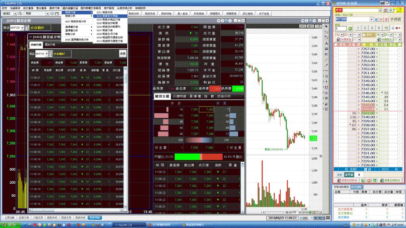Click the green clear-quantity icon
This screenshot has width=406, height=228.
point(350,28)
